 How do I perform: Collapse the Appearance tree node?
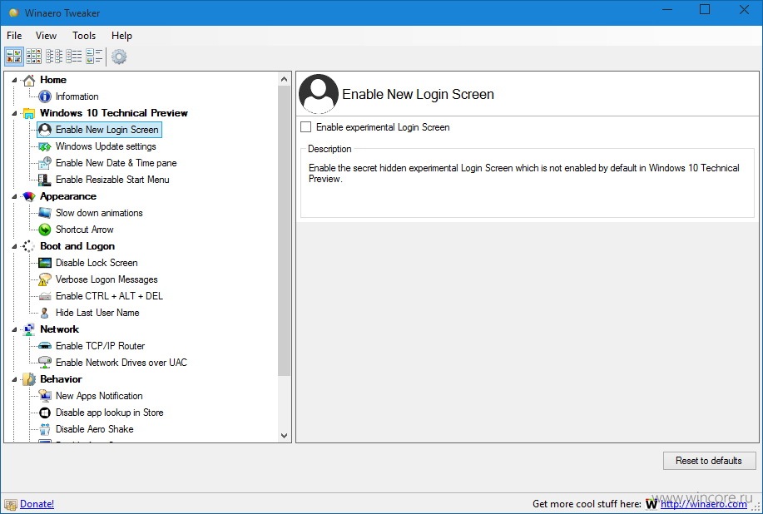click(x=14, y=196)
